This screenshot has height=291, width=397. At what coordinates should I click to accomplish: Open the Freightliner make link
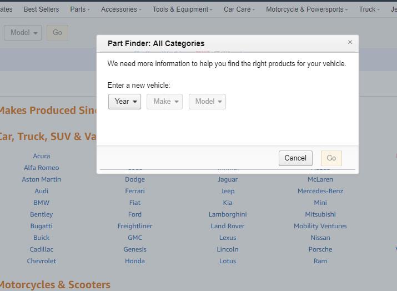135,226
